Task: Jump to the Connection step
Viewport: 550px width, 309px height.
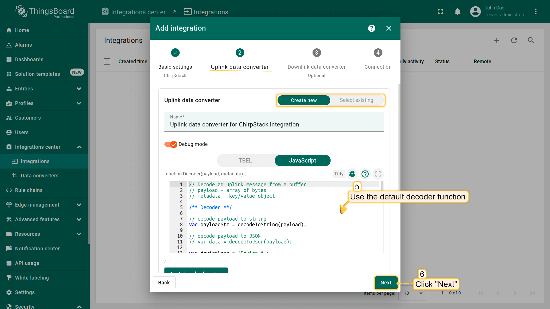Action: (378, 60)
